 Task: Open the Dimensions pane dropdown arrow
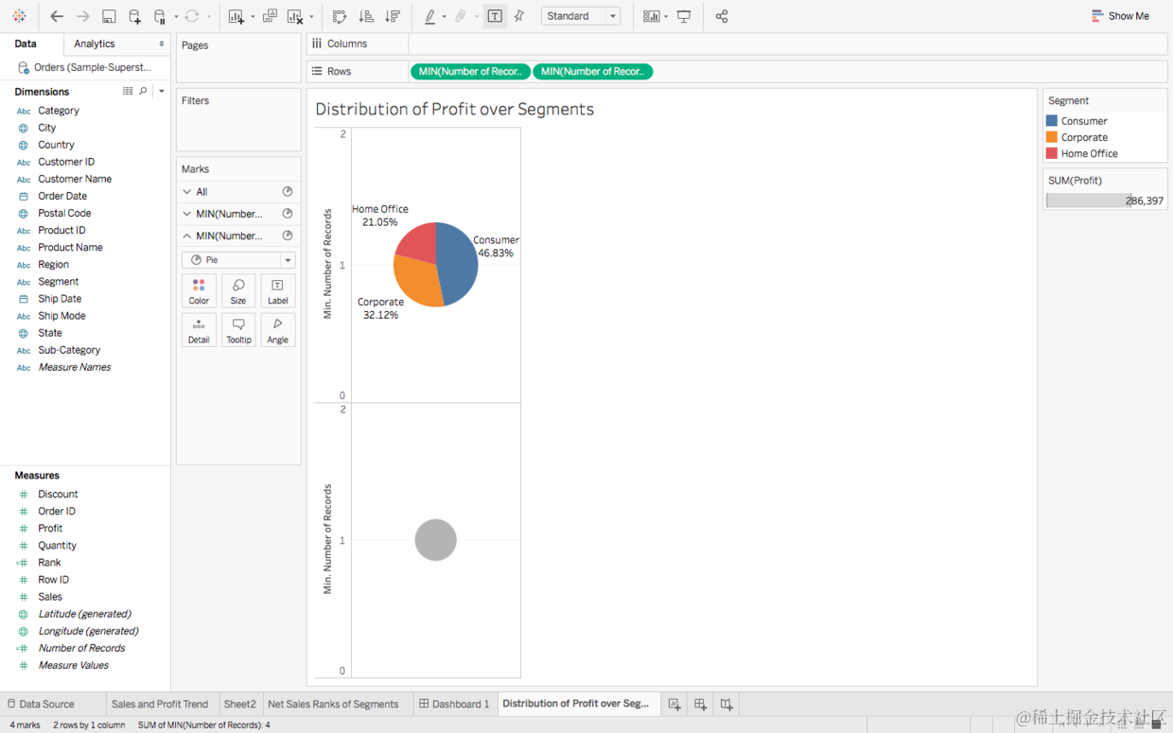point(161,91)
